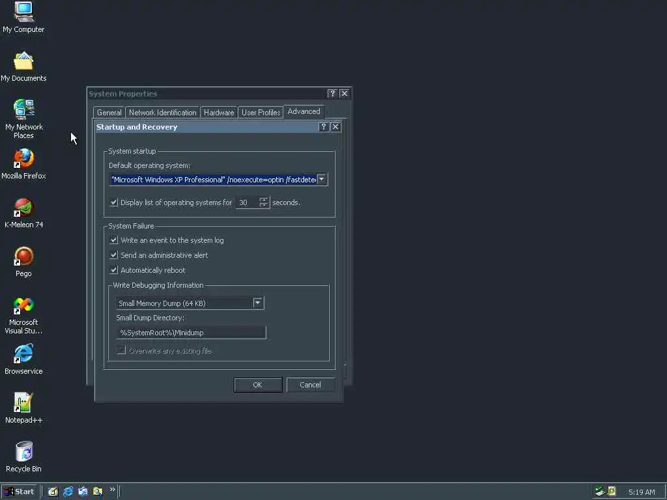Screen dimensions: 667x500
Task: Switch to the Network Identification tab
Action: click(162, 112)
